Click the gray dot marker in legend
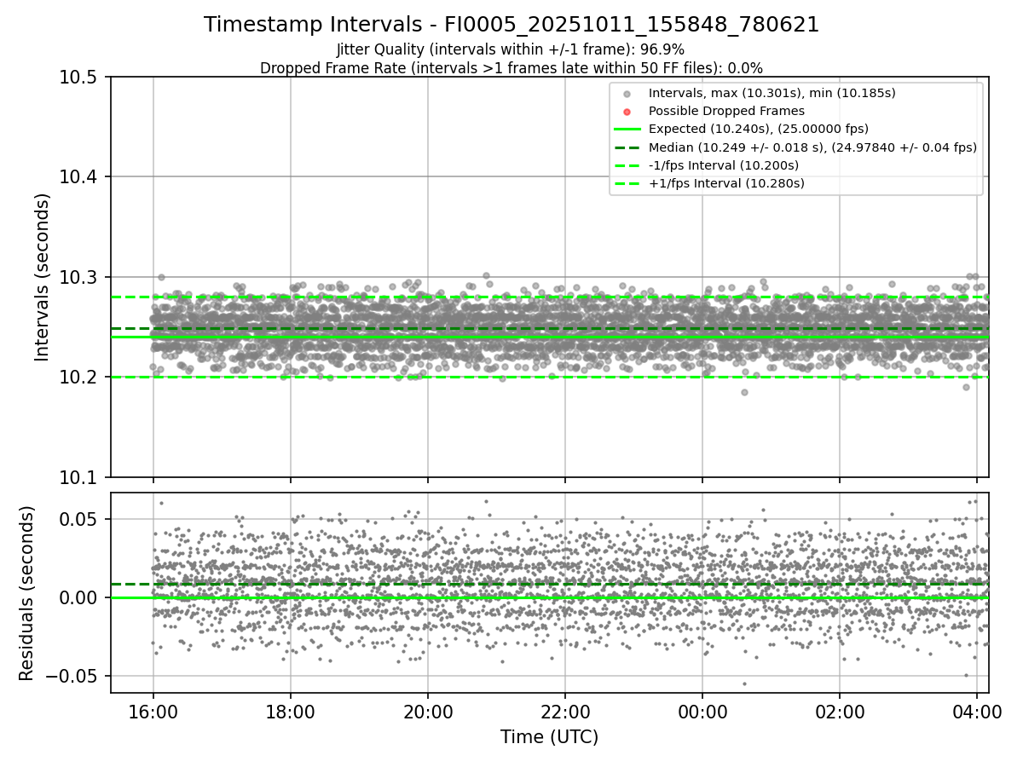 pos(627,94)
